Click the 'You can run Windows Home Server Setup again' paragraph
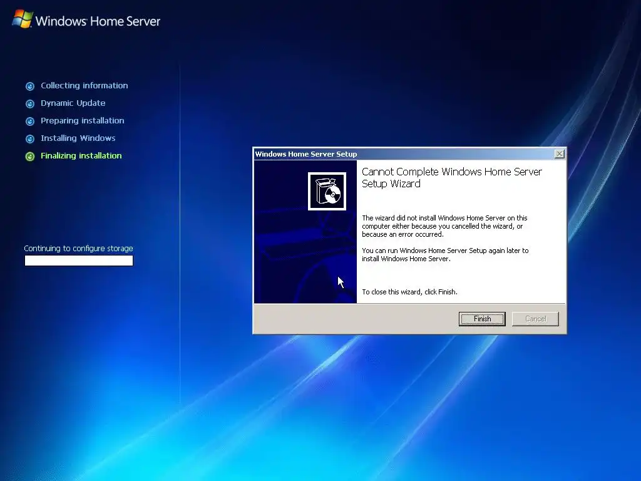Screen dimensions: 641x481 (445, 254)
